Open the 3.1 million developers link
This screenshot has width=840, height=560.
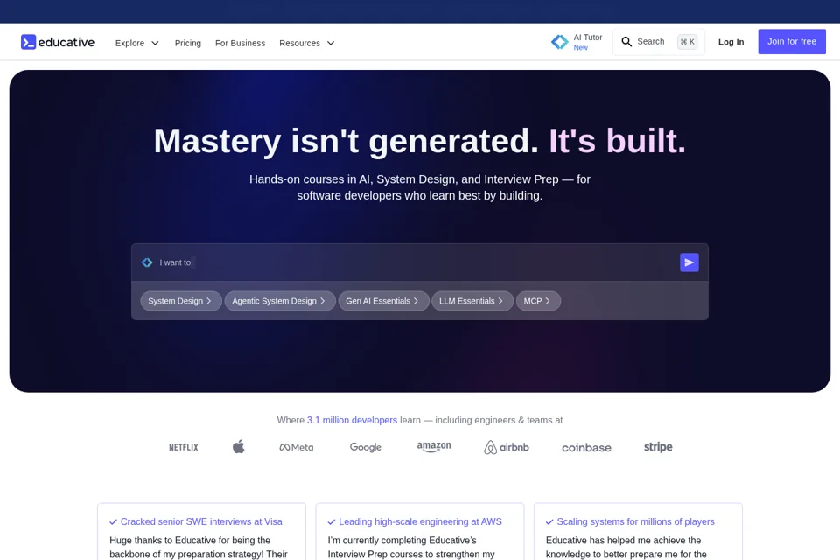pyautogui.click(x=352, y=420)
